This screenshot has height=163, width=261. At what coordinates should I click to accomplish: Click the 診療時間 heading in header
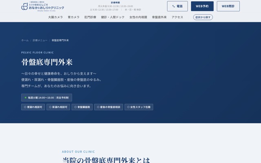pos(115,2)
